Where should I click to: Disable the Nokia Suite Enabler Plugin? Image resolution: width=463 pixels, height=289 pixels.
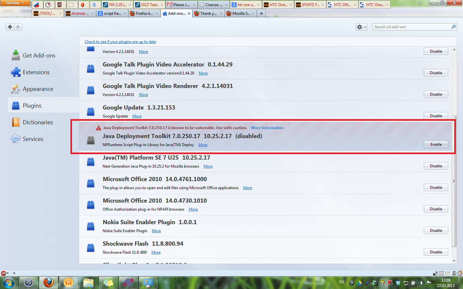click(436, 231)
